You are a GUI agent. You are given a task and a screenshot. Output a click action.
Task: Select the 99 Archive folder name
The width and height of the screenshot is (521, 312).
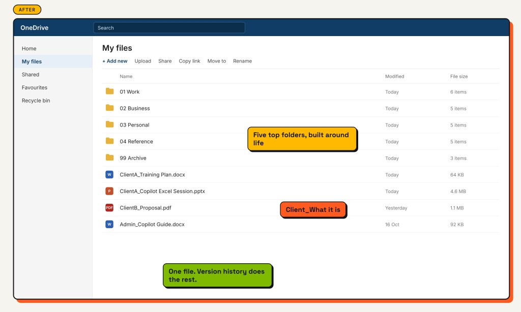click(x=133, y=159)
